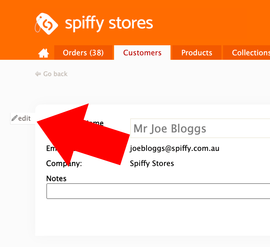270x247 pixels.
Task: Focus the name field showing Mr Joe Bloggs
Action: point(200,129)
